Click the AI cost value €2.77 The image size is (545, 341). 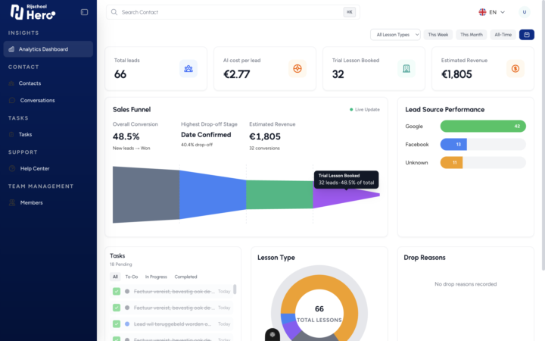(x=236, y=74)
